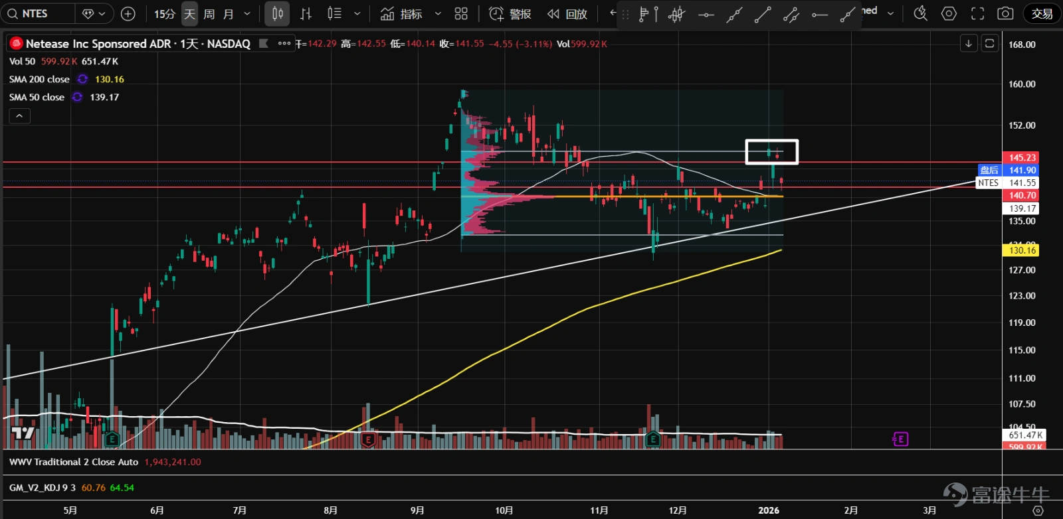Click the SMA 50 close refresh icon
The height and width of the screenshot is (519, 1063).
[77, 97]
